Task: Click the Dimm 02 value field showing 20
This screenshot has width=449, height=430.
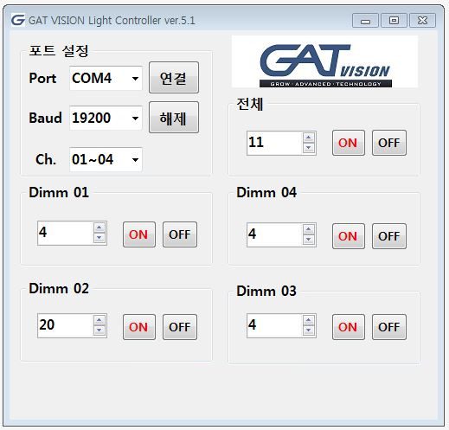Action: click(66, 325)
